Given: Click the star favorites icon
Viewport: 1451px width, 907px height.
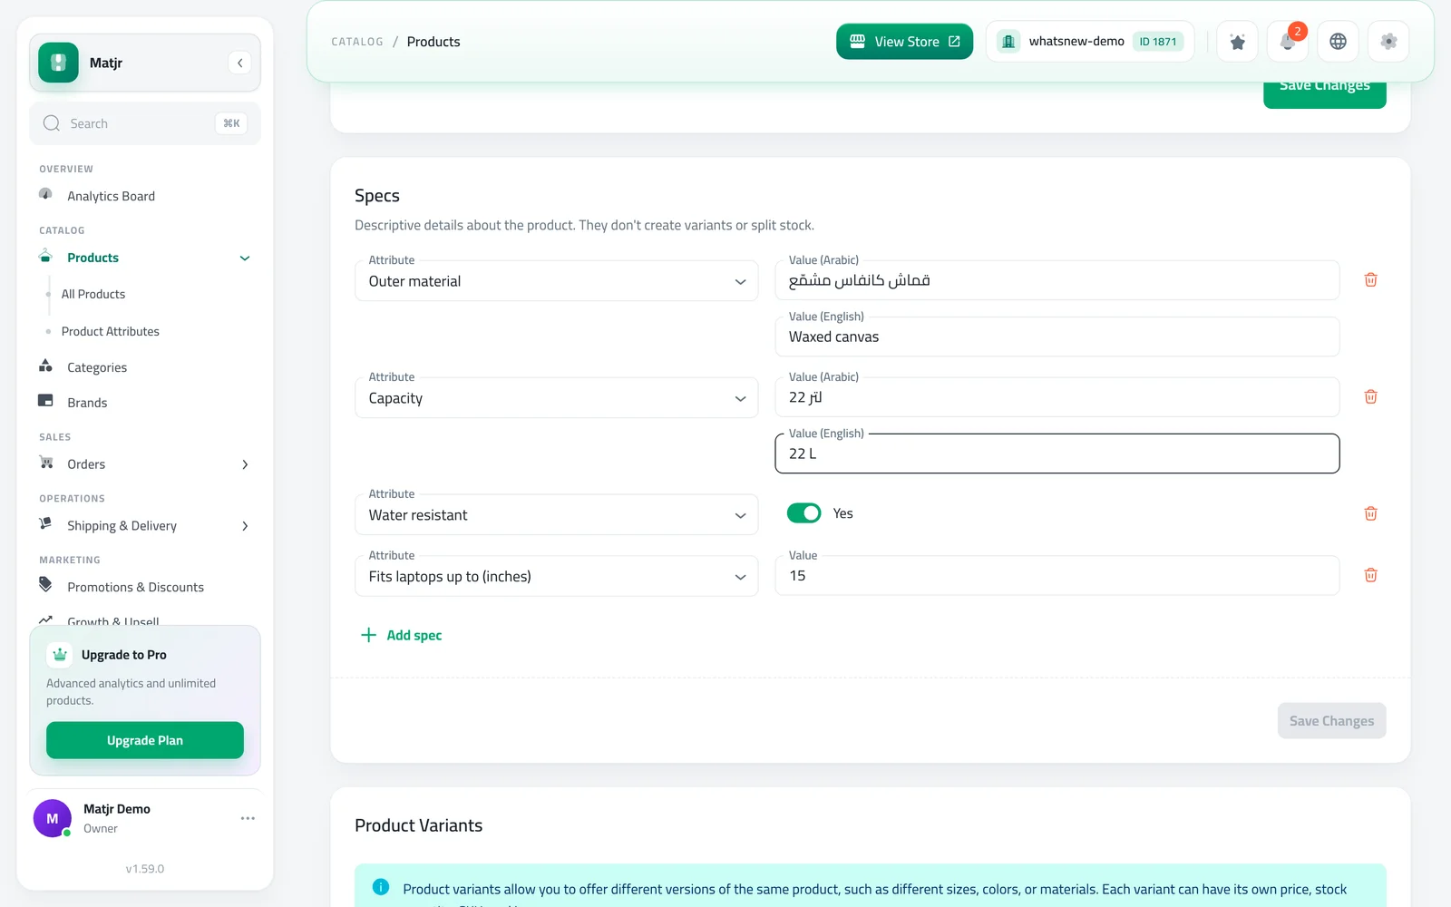Looking at the screenshot, I should tap(1237, 42).
